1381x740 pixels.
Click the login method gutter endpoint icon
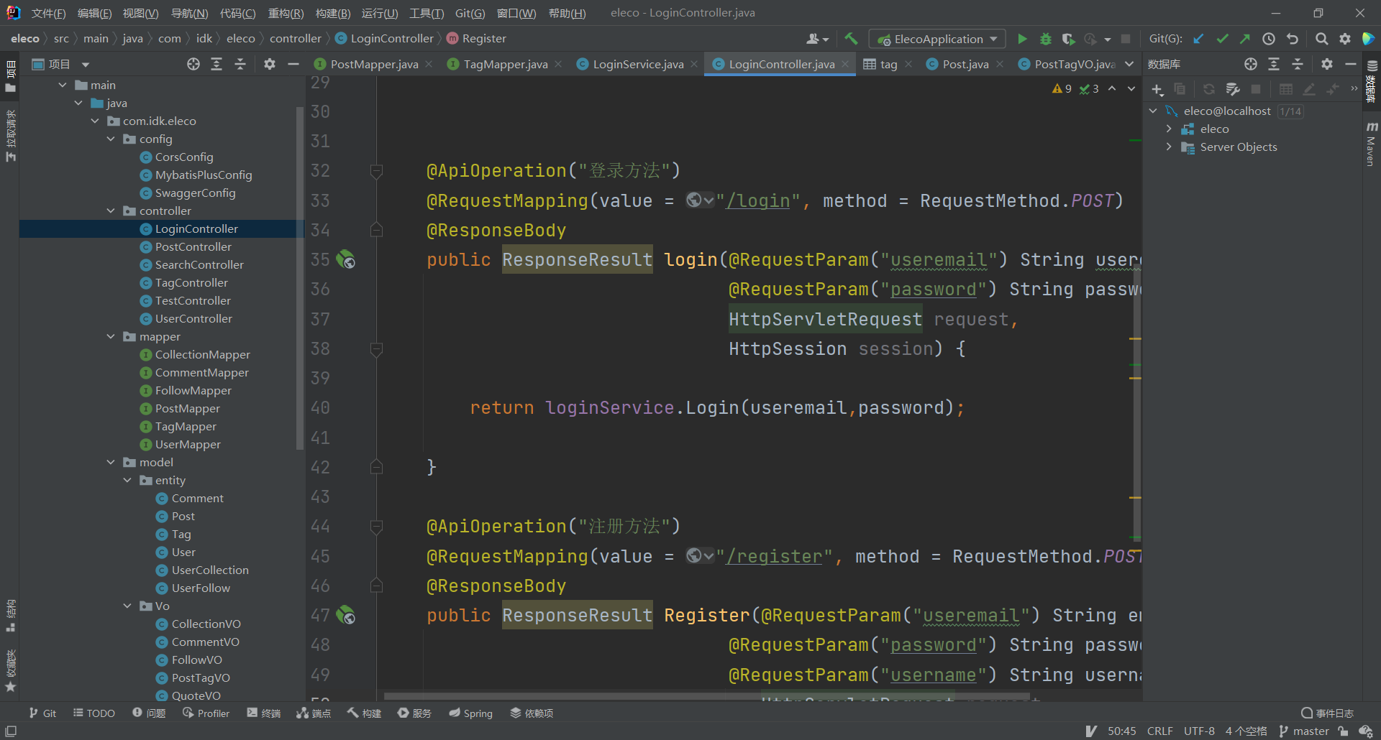tap(346, 259)
